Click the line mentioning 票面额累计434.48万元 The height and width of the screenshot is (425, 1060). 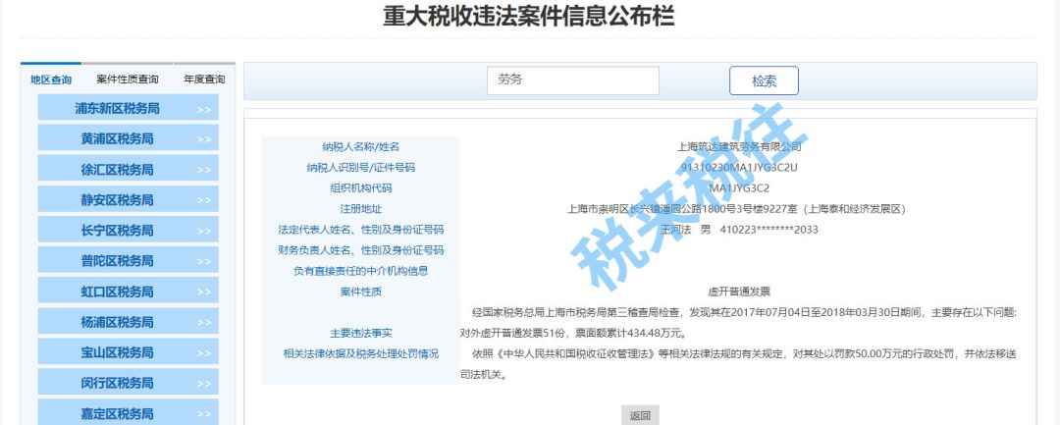click(x=574, y=333)
